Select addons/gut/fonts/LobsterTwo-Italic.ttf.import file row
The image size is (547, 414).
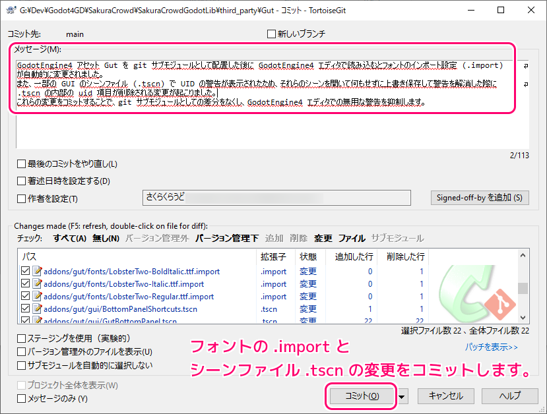(223, 283)
